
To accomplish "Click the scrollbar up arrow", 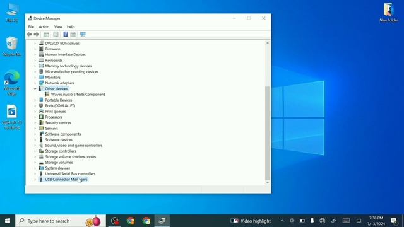I will [268, 43].
